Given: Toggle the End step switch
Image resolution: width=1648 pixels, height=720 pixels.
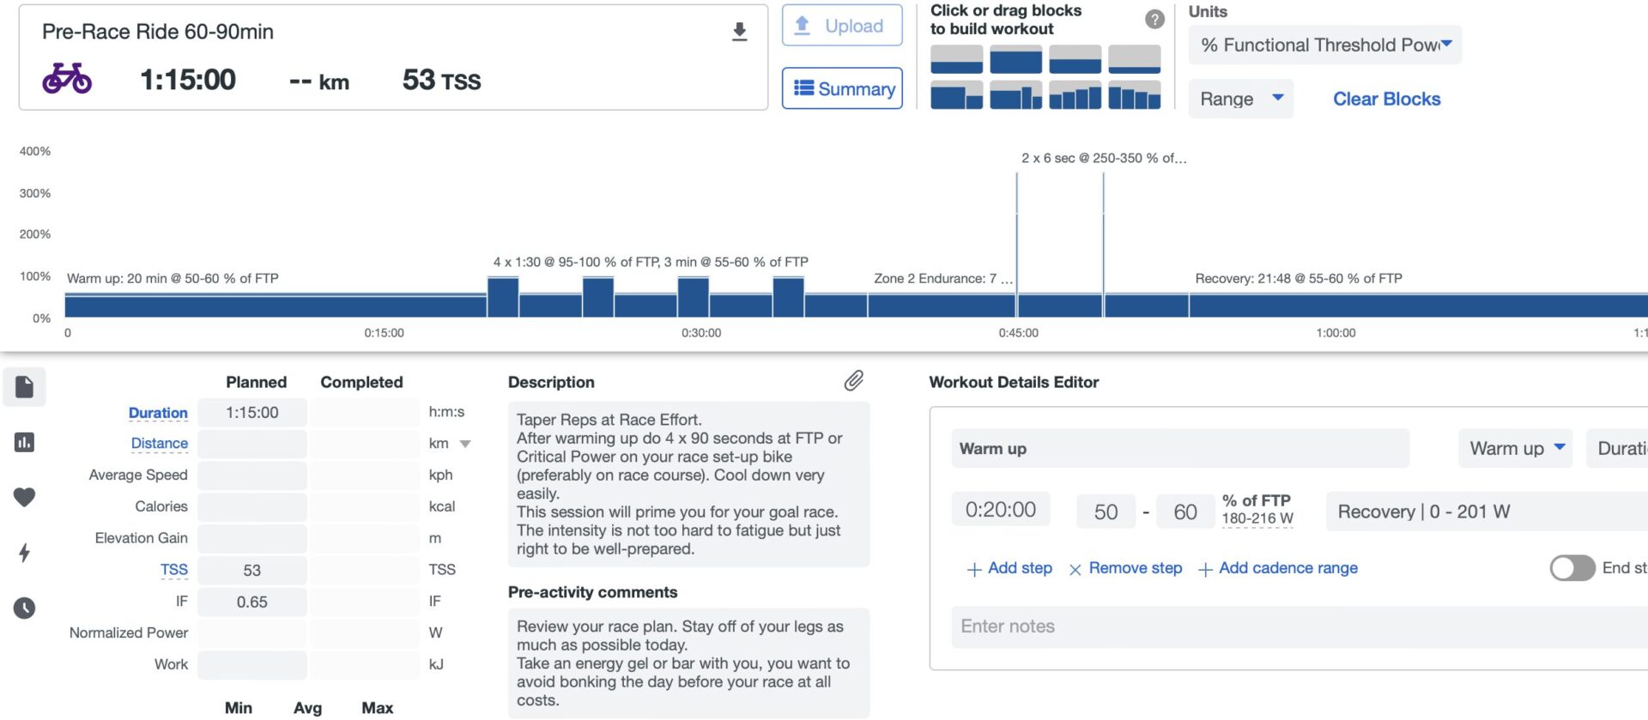Looking at the screenshot, I should point(1572,568).
